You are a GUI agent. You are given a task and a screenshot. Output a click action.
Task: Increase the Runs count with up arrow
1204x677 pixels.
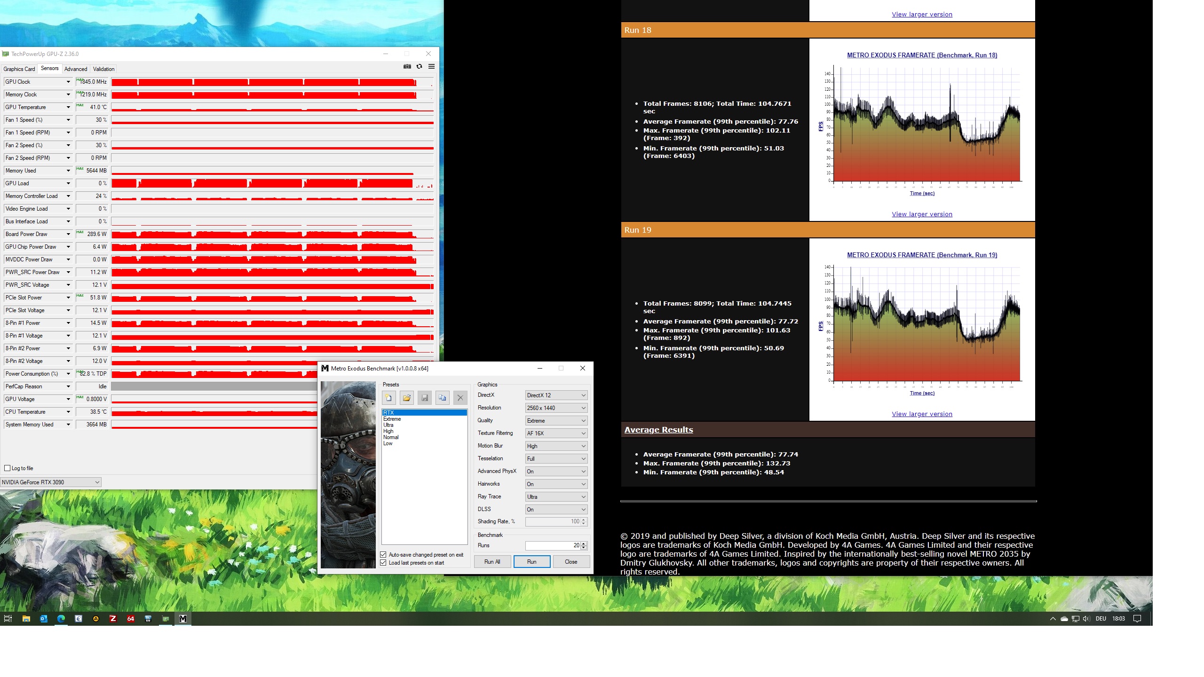pos(584,543)
